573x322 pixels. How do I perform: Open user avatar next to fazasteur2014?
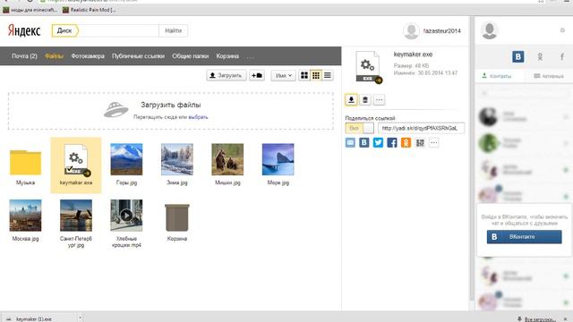411,31
